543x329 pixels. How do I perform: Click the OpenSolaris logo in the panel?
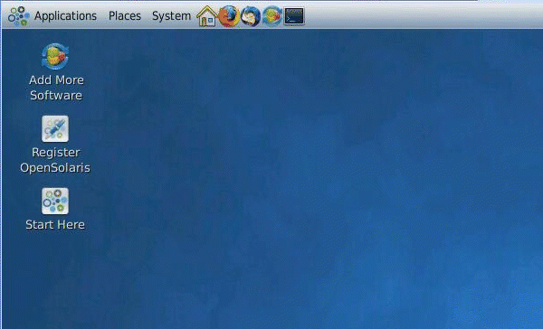point(19,16)
